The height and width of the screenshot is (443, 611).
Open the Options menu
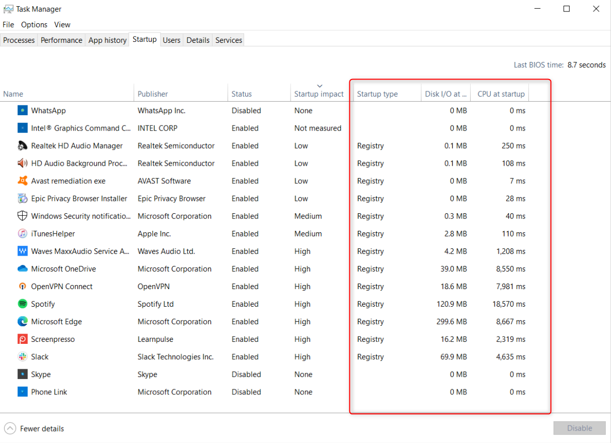click(34, 25)
